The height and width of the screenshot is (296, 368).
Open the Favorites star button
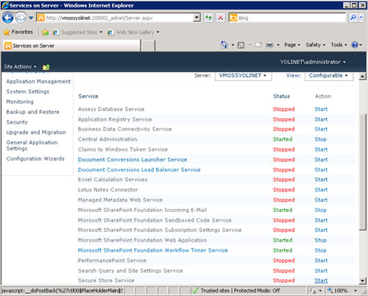[x=18, y=32]
